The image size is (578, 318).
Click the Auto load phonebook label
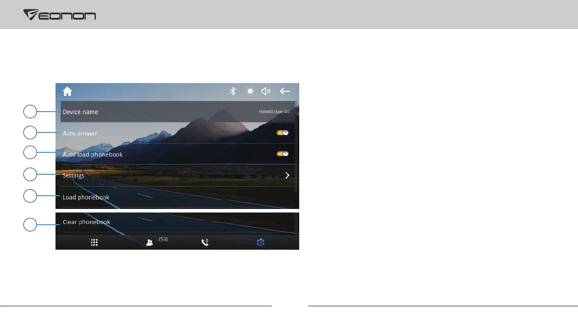tap(93, 154)
